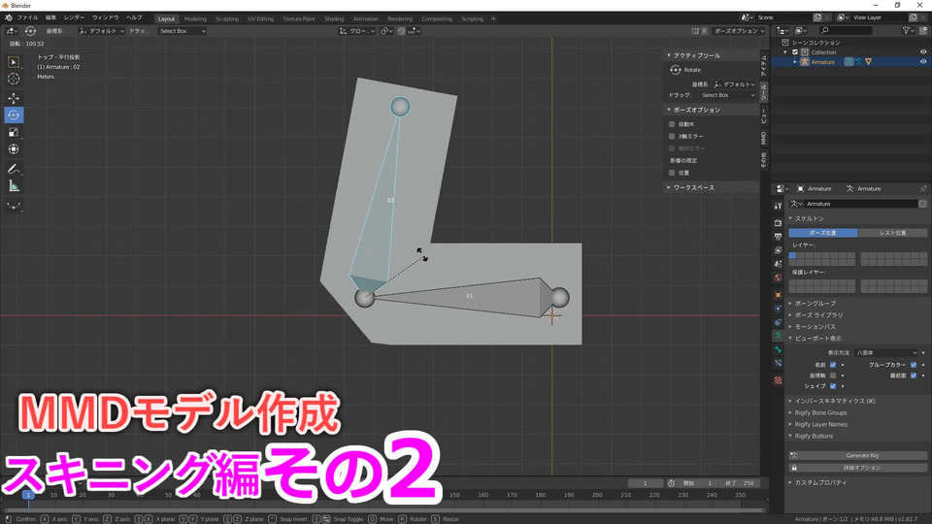Expand the Rigify Bone Groups panel
This screenshot has width=932, height=524.
tap(820, 413)
